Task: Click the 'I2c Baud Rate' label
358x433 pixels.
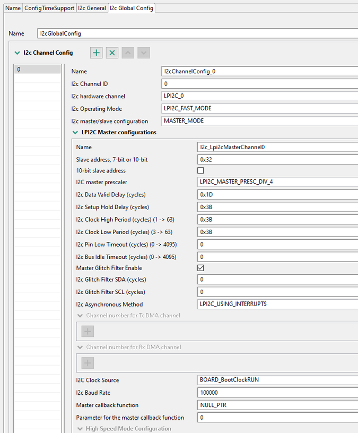Action: 93,393
